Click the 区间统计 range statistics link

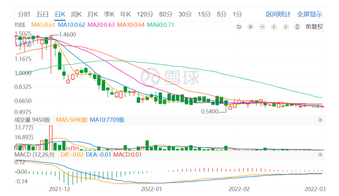coord(278,14)
